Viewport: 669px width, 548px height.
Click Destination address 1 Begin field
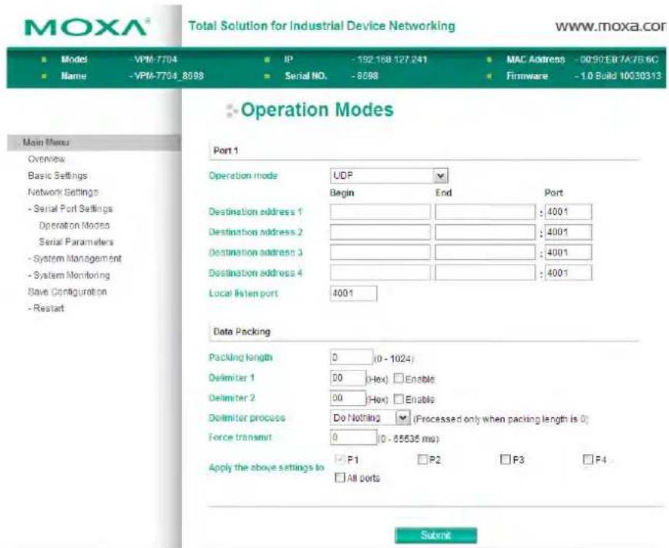pos(380,212)
